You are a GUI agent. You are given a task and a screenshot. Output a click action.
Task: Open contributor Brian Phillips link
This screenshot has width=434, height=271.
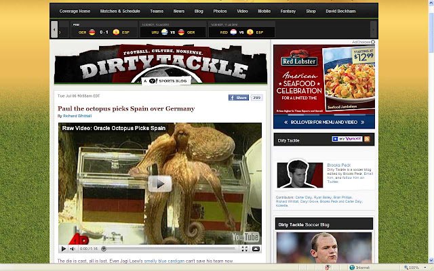342,197
